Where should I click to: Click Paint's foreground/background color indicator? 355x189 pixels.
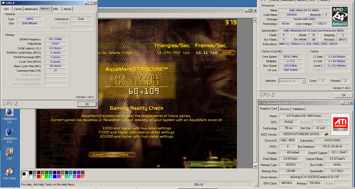tap(25, 174)
